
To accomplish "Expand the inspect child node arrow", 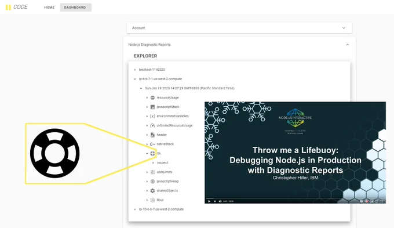I will click(153, 163).
